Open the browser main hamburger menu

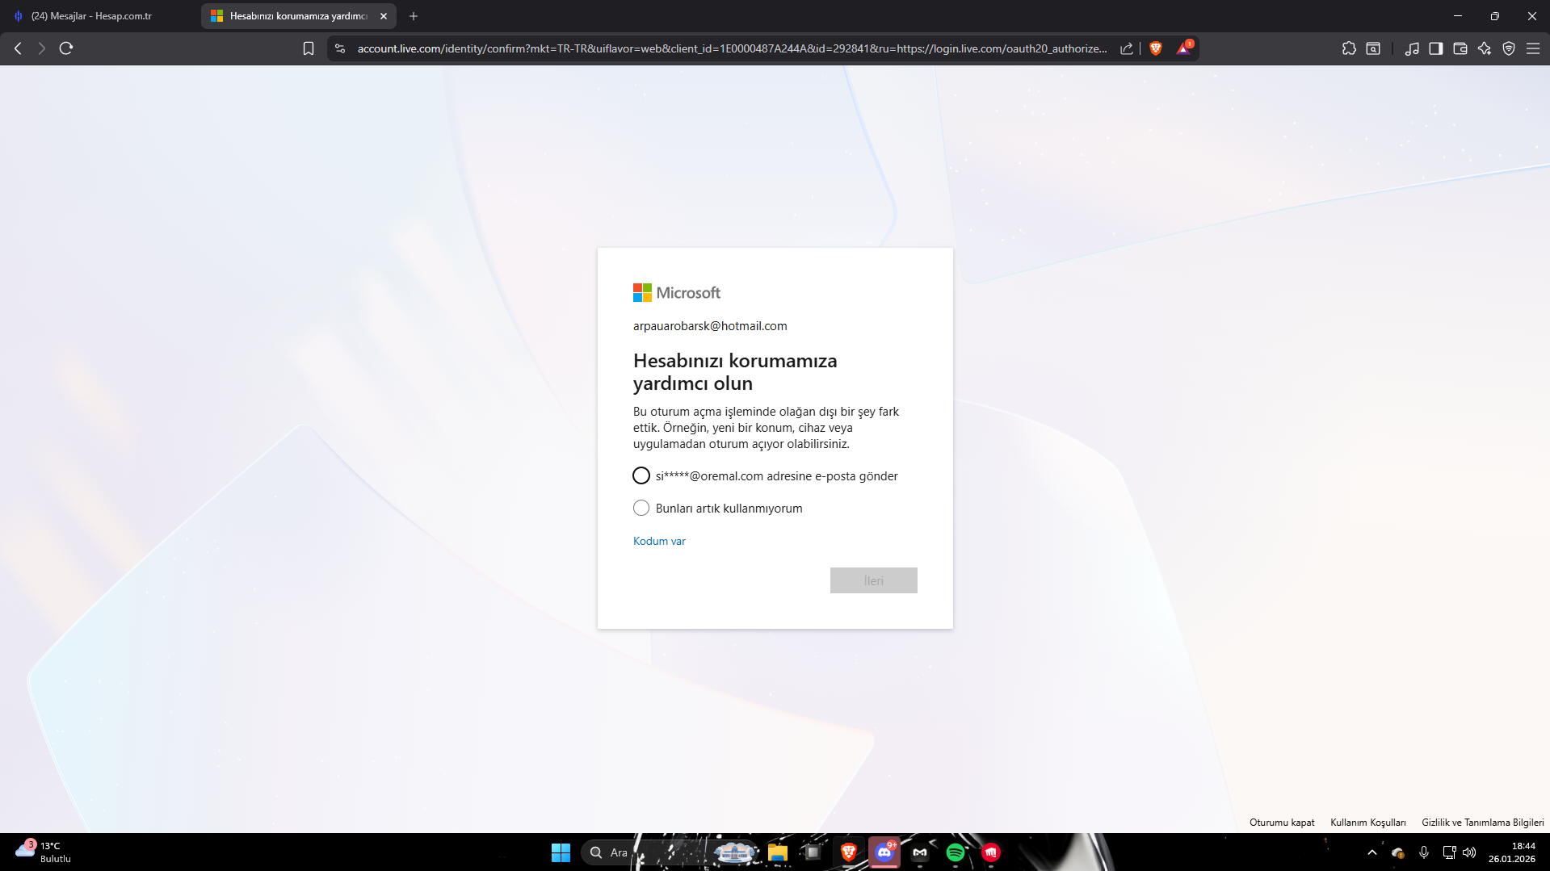[1533, 48]
